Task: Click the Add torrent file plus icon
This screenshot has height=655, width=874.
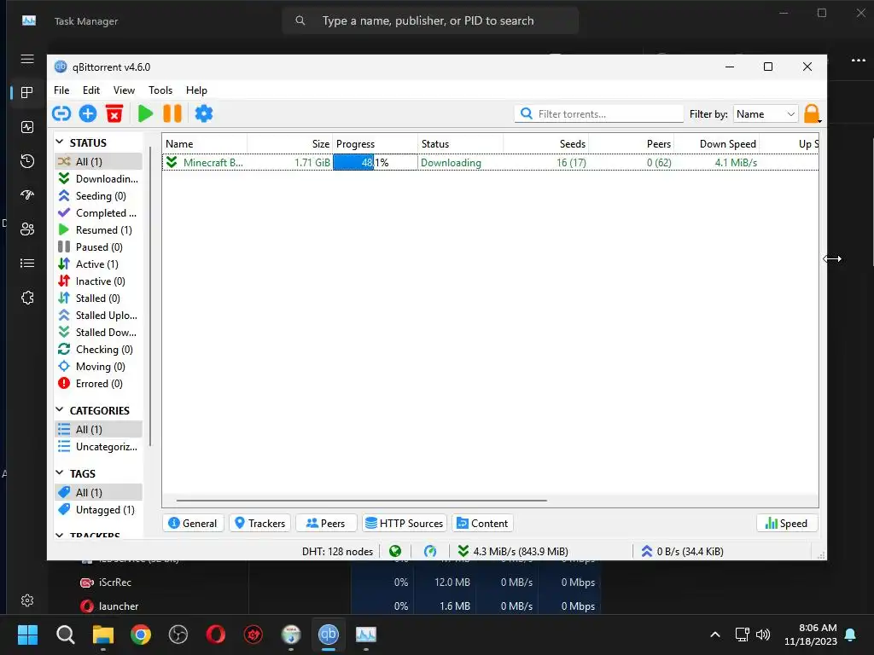Action: [x=88, y=113]
